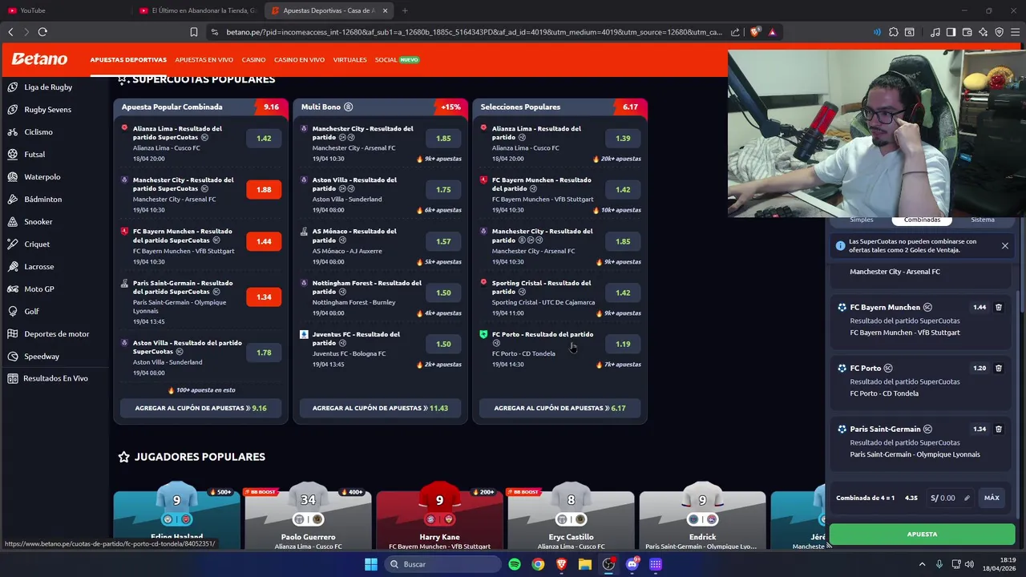1026x577 pixels.
Task: Open Spotify from the taskbar
Action: coord(515,564)
